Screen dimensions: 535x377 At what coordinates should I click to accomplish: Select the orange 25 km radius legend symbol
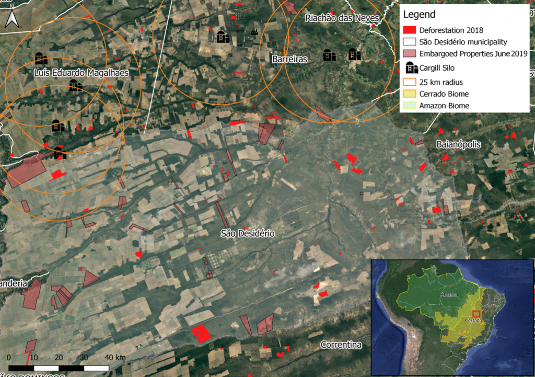412,82
